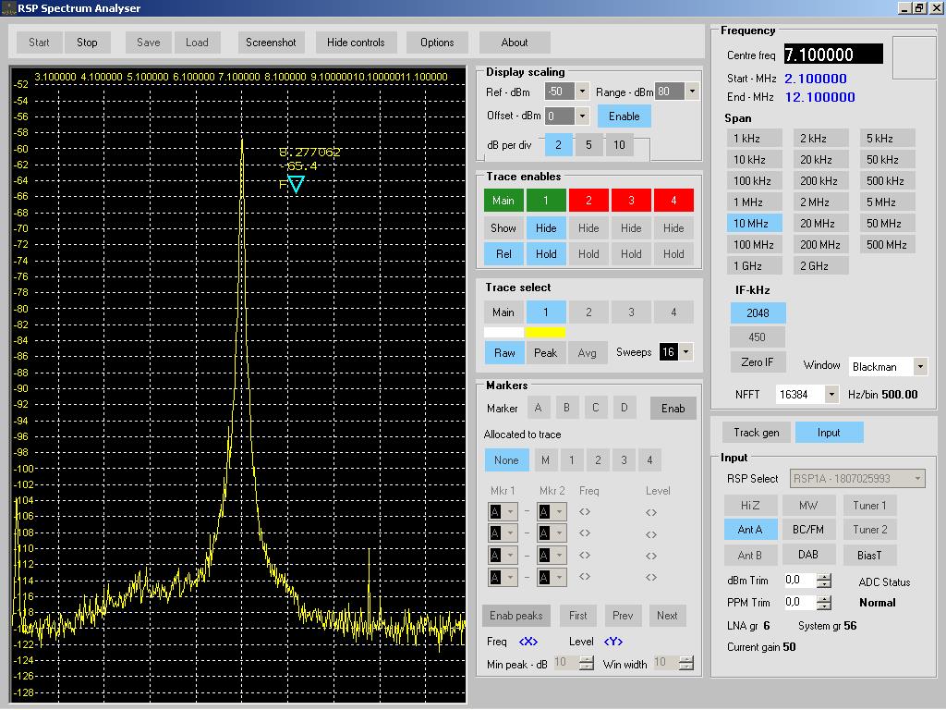This screenshot has height=710, width=946.
Task: Switch trace mode to Peak
Action: click(545, 352)
